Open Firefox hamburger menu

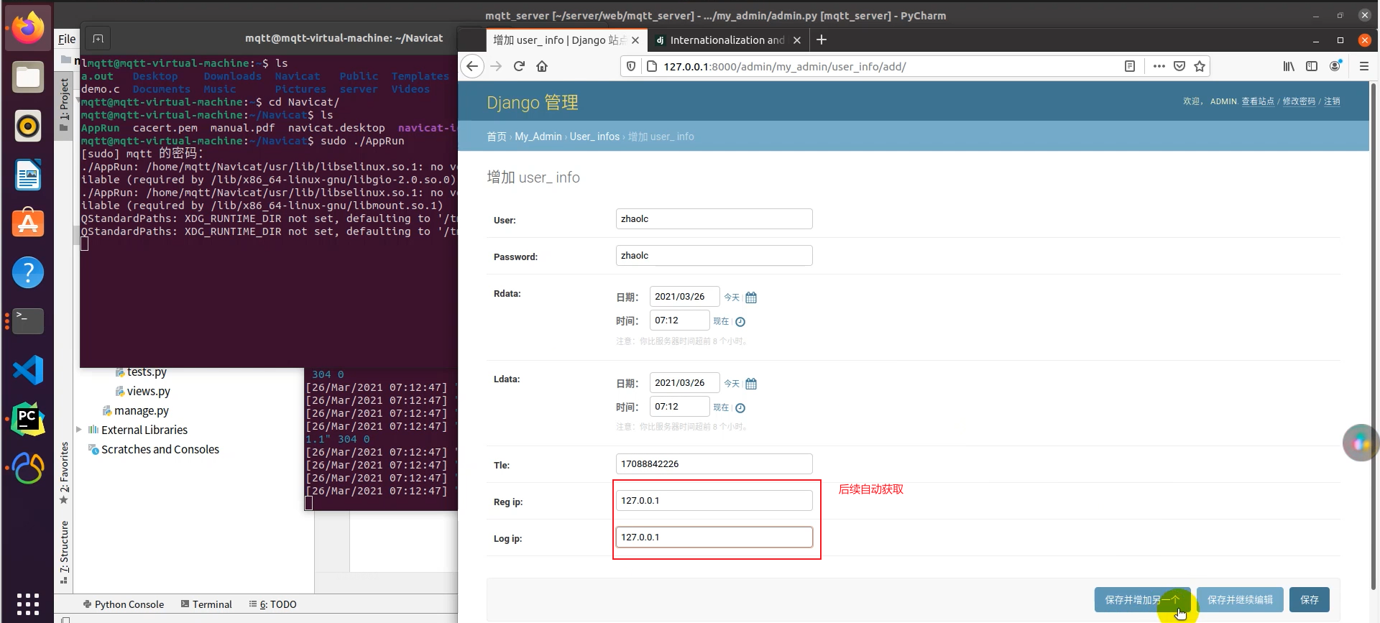pos(1364,66)
